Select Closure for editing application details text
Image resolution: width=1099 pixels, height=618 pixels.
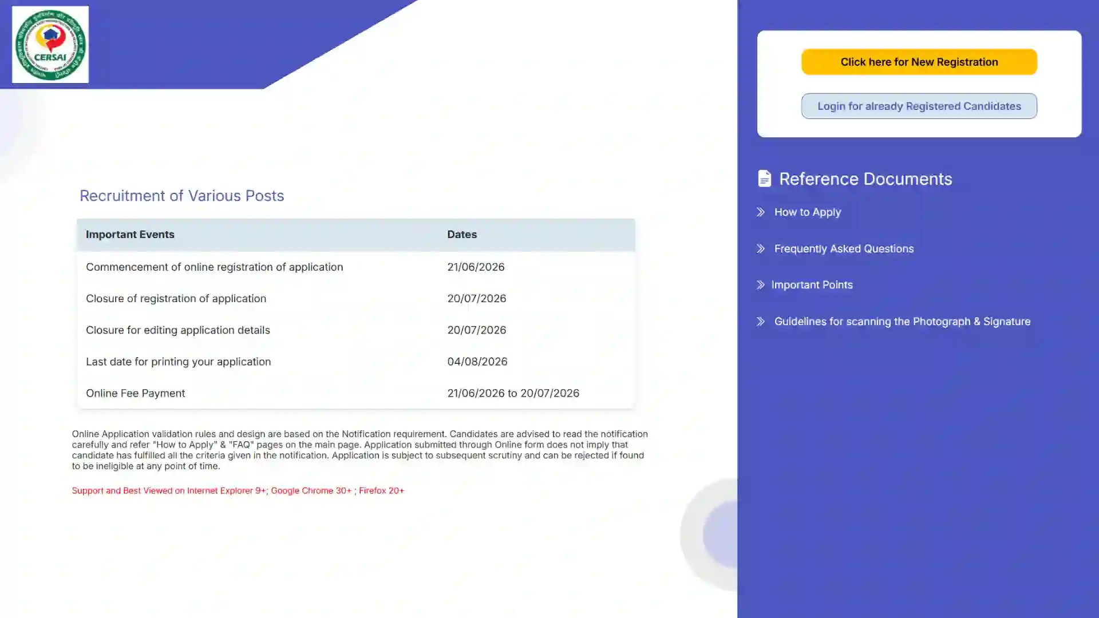pos(177,330)
